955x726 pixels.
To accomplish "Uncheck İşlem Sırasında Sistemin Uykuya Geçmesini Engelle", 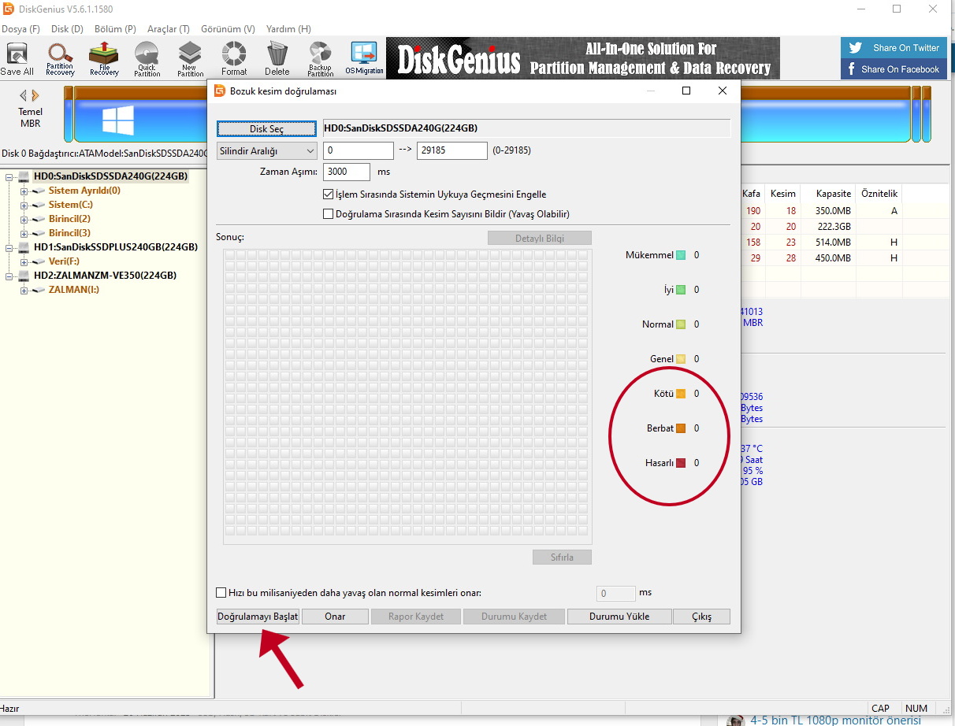I will click(329, 194).
